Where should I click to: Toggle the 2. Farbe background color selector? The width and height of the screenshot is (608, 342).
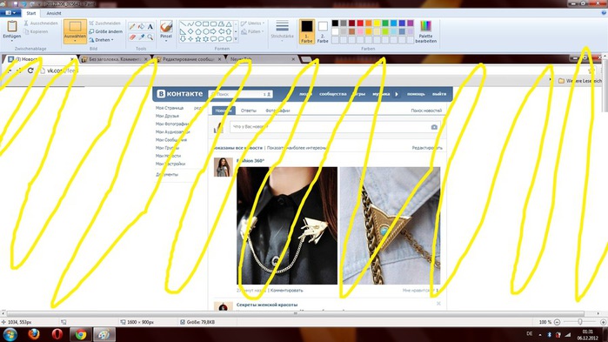[323, 31]
